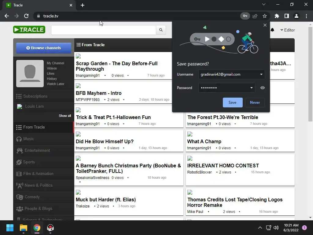The height and width of the screenshot is (235, 313).
Task: Click the Tracle logo
Action: [29, 30]
